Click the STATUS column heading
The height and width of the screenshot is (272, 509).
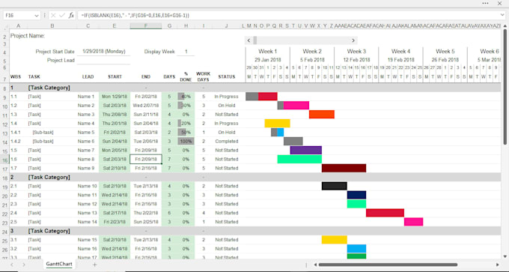227,76
